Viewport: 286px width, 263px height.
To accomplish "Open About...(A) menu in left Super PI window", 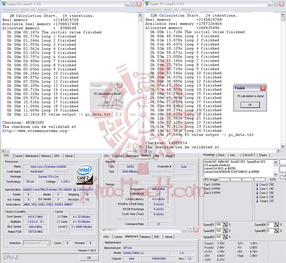I will (28, 10).
